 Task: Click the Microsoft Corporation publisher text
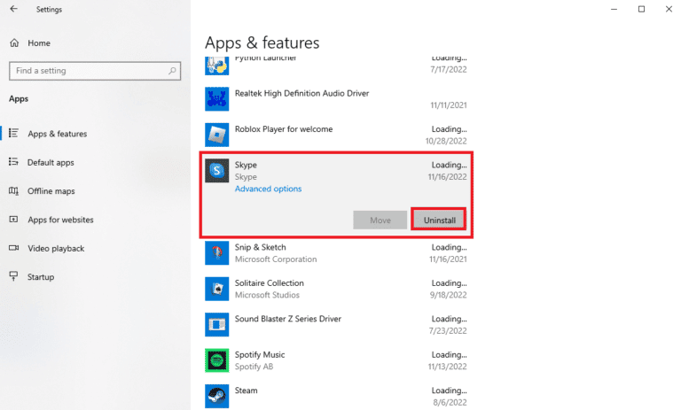(276, 259)
